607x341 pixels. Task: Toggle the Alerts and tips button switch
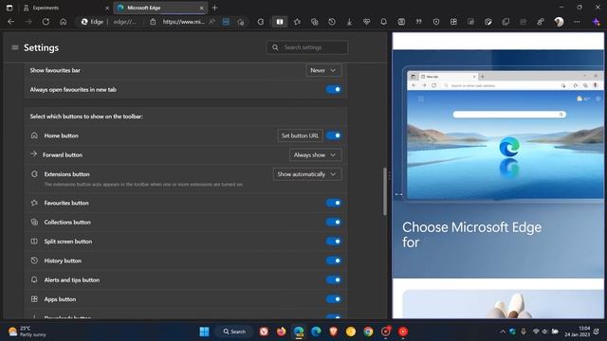(333, 279)
